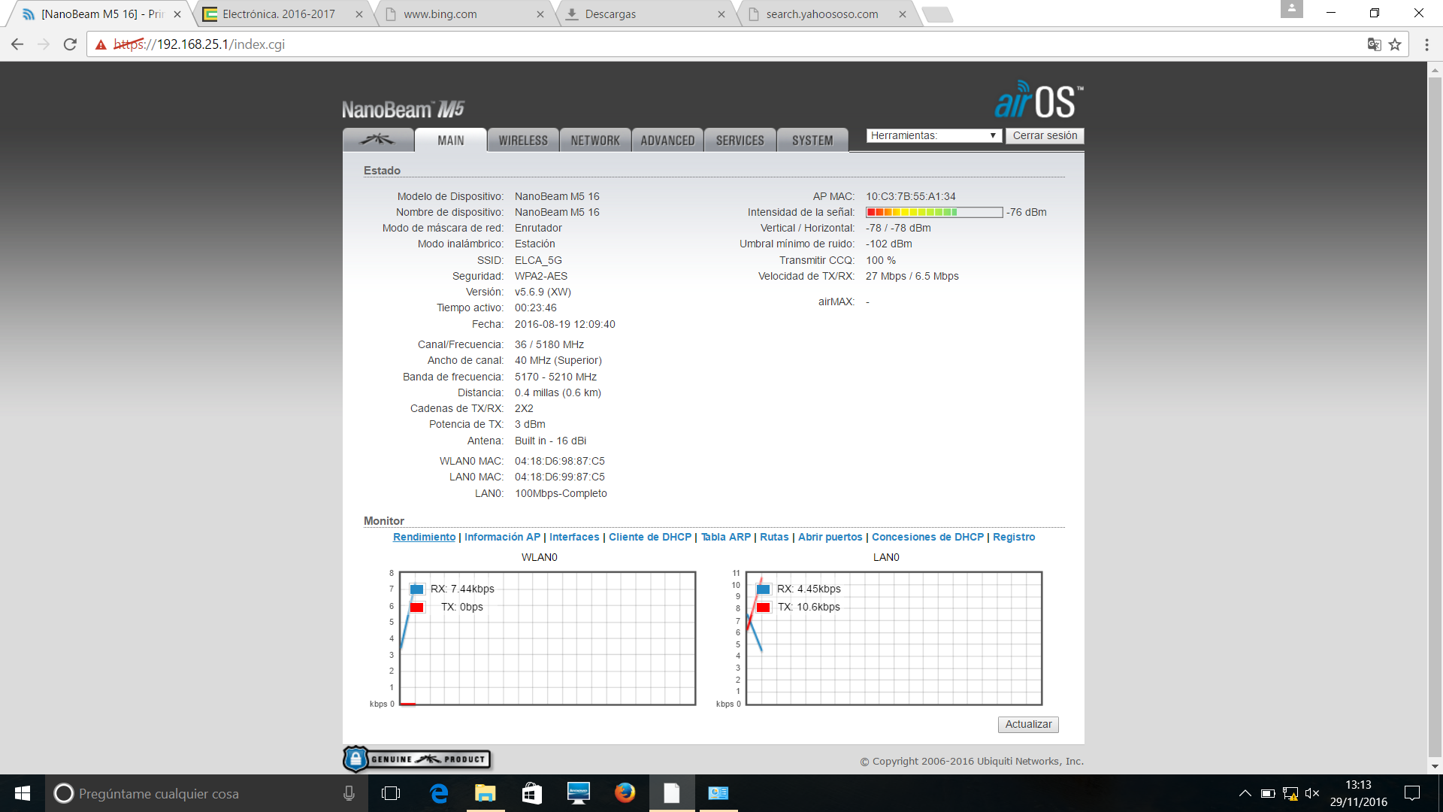The image size is (1443, 812).
Task: Expand the Herramientas dropdown
Action: click(x=934, y=135)
